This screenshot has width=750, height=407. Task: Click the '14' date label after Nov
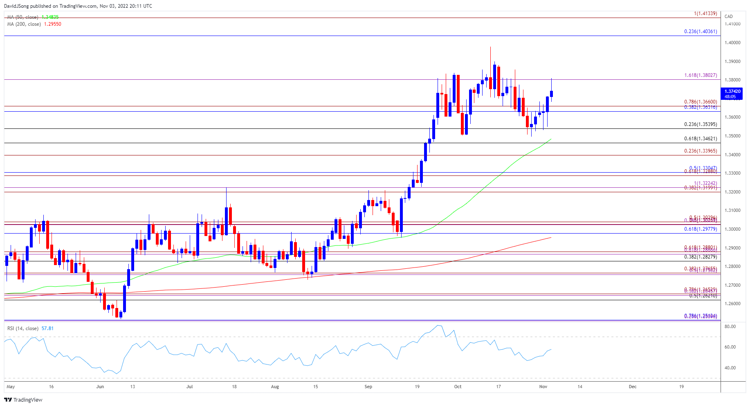click(580, 387)
